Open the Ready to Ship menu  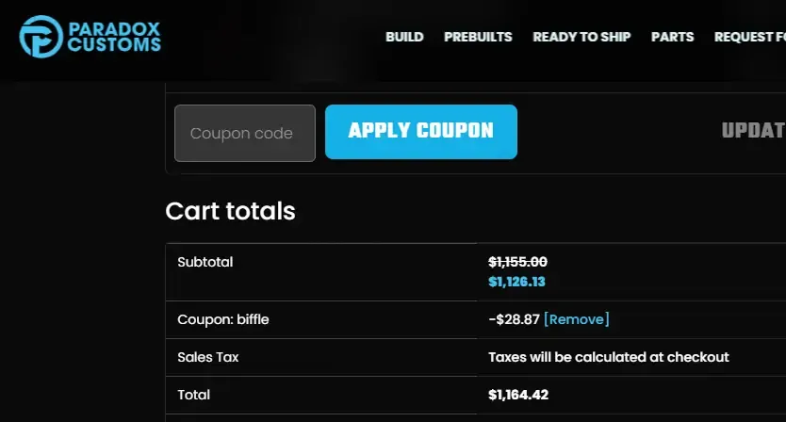pyautogui.click(x=581, y=37)
